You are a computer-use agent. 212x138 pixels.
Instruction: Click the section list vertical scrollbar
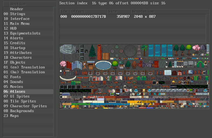coord(55,70)
